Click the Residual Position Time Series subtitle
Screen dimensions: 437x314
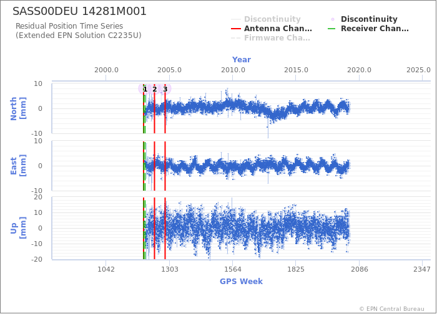coord(69,26)
